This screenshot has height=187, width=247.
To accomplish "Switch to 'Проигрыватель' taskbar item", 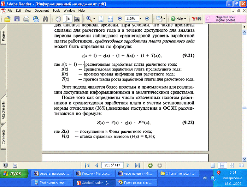I will pos(136,183).
